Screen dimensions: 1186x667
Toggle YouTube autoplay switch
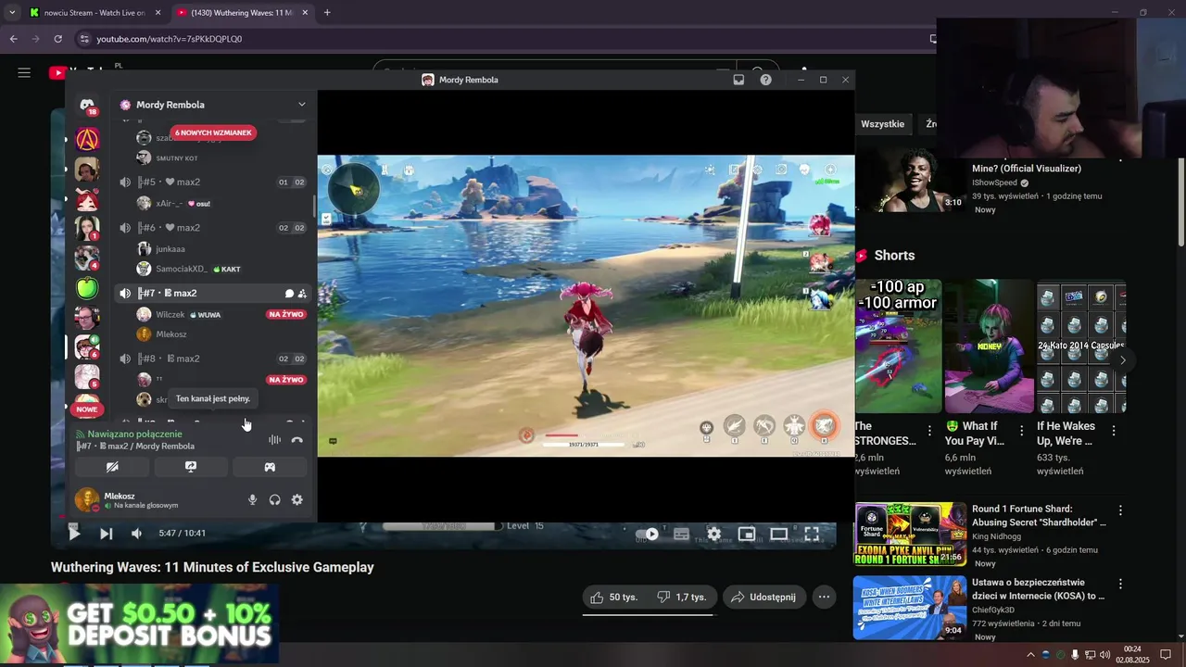(647, 534)
